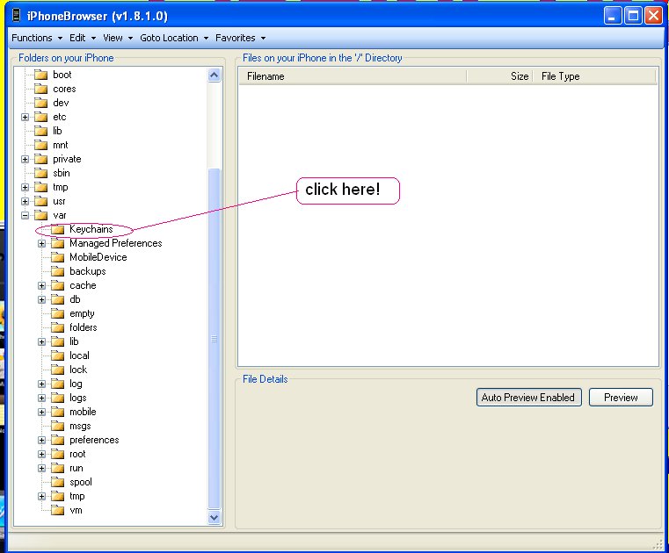
Task: Expand the log folder node
Action: click(x=42, y=384)
